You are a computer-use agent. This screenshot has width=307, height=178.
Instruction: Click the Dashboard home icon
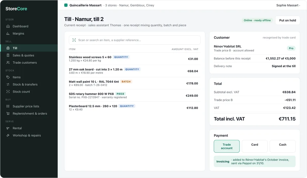click(x=8, y=26)
